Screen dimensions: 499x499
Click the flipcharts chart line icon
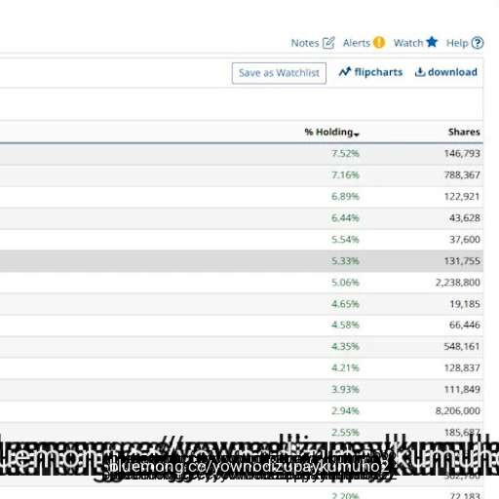pos(345,72)
